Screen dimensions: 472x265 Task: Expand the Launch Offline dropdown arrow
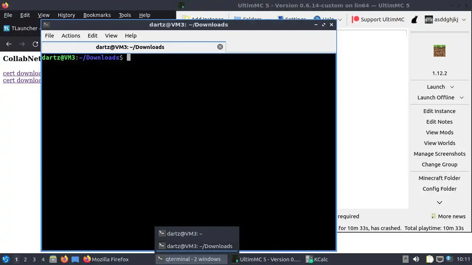(x=462, y=98)
